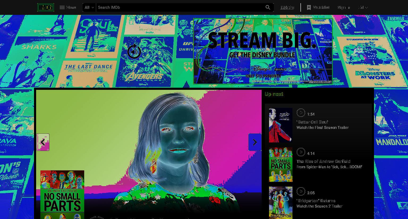Open 'Better Call Saul' title text
The width and height of the screenshot is (408, 219).
(x=312, y=122)
